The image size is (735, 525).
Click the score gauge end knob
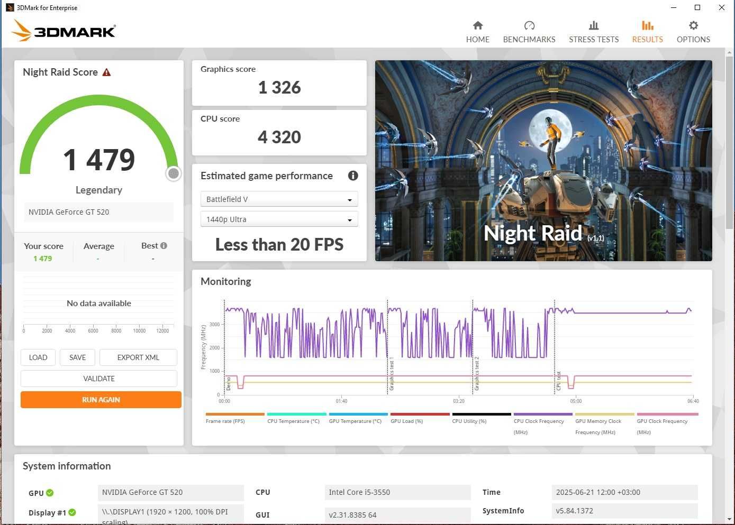(173, 173)
